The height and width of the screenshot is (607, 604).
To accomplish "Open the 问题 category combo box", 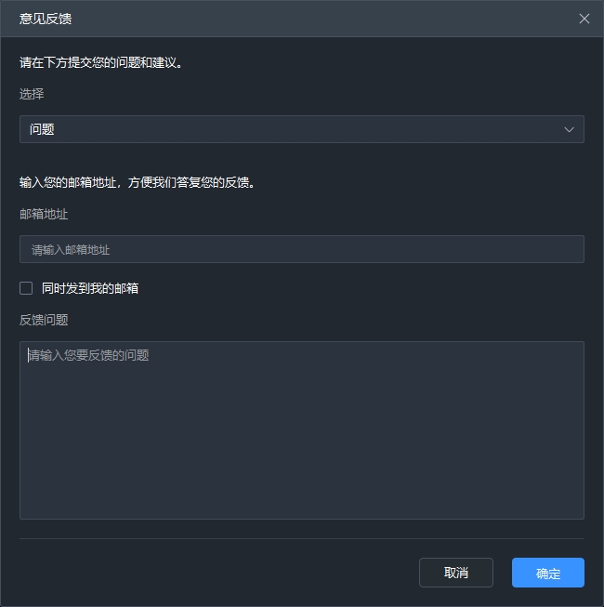I will click(x=301, y=130).
